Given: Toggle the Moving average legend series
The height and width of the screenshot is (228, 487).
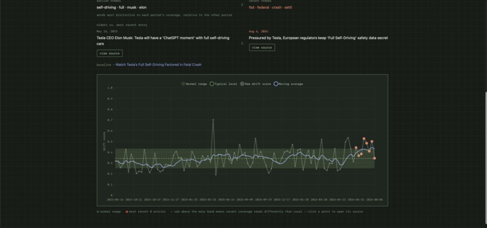Looking at the screenshot, I should click(288, 84).
